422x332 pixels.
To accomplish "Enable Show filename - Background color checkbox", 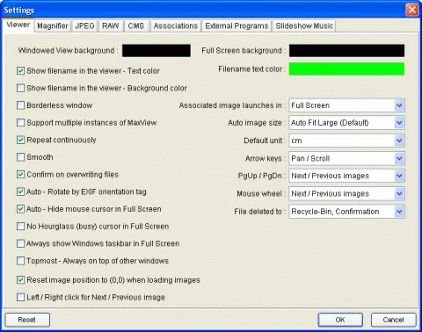I will pyautogui.click(x=20, y=88).
